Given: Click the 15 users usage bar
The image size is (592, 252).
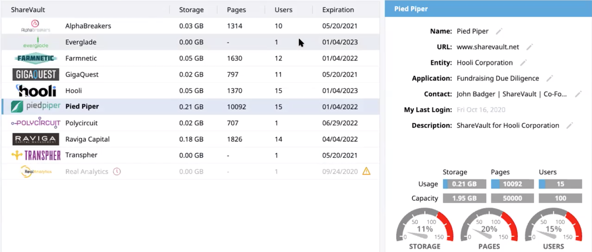Looking at the screenshot, I should coord(560,184).
